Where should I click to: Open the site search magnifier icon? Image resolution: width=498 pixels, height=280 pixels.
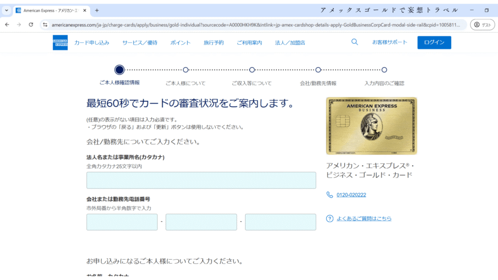(x=355, y=42)
